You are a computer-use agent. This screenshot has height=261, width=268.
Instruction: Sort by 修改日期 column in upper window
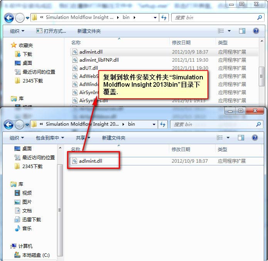point(181,42)
